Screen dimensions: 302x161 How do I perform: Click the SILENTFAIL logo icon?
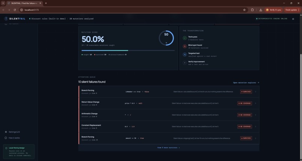point(6,19)
